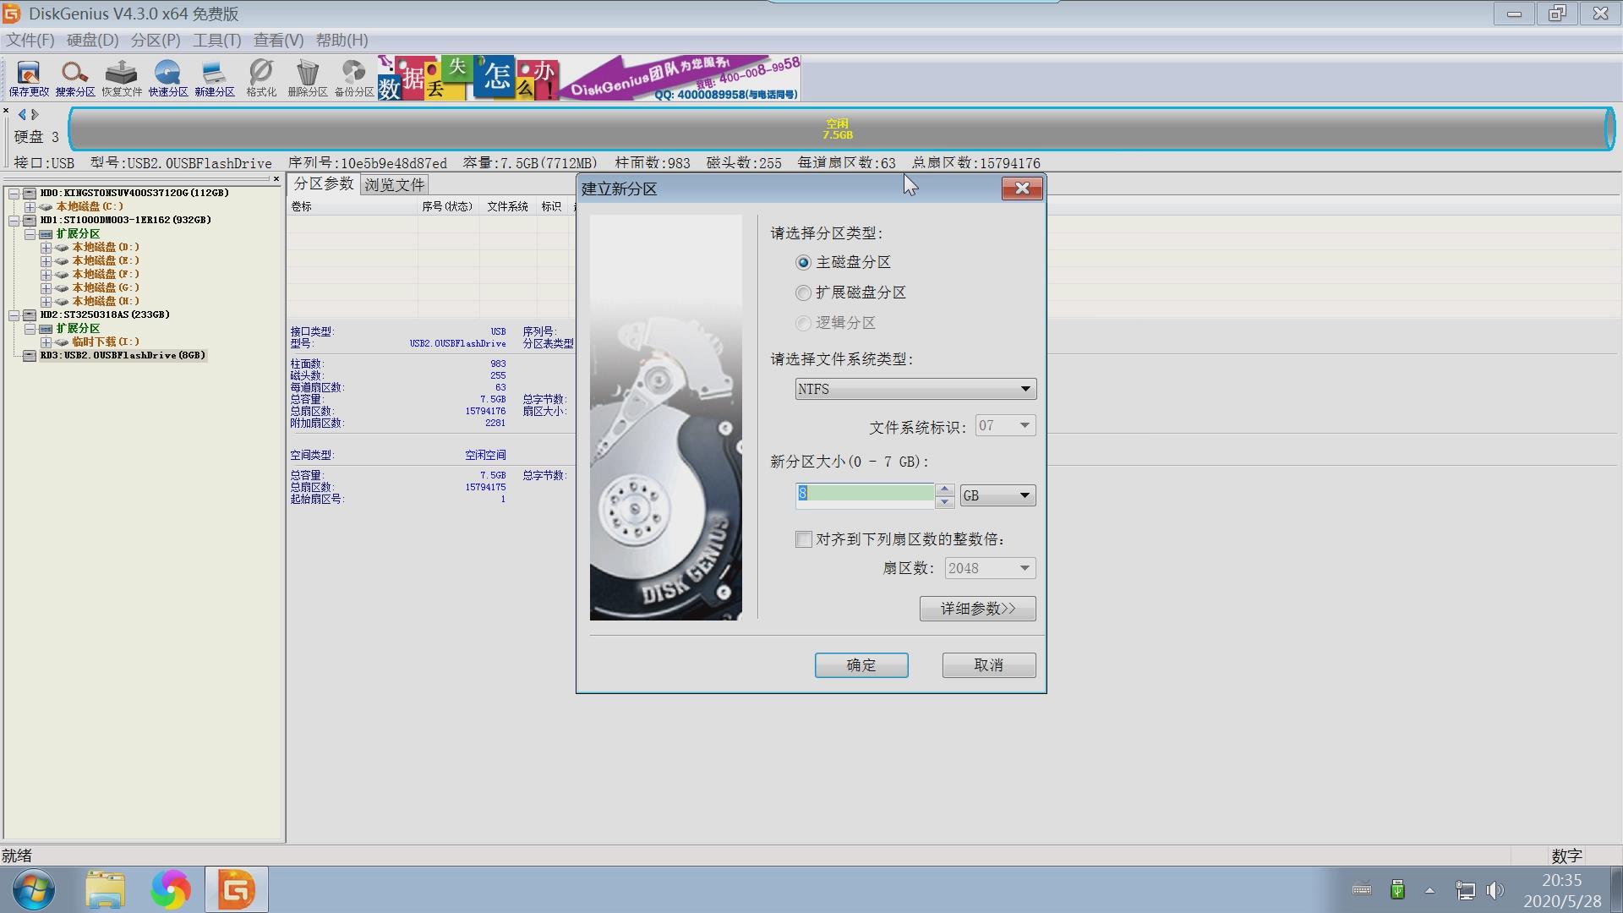Open the 工具(T) menu

tap(216, 40)
